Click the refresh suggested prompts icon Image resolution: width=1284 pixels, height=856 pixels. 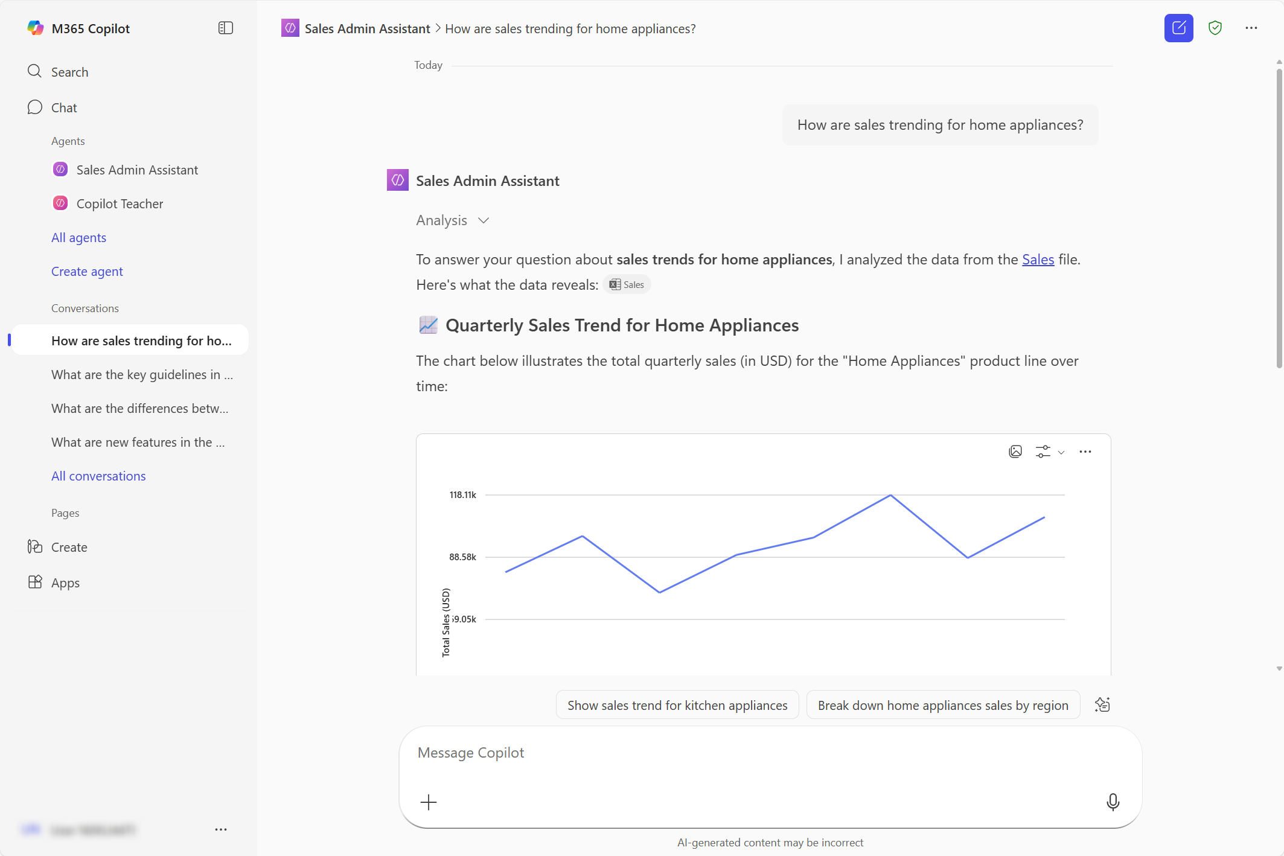(1102, 704)
